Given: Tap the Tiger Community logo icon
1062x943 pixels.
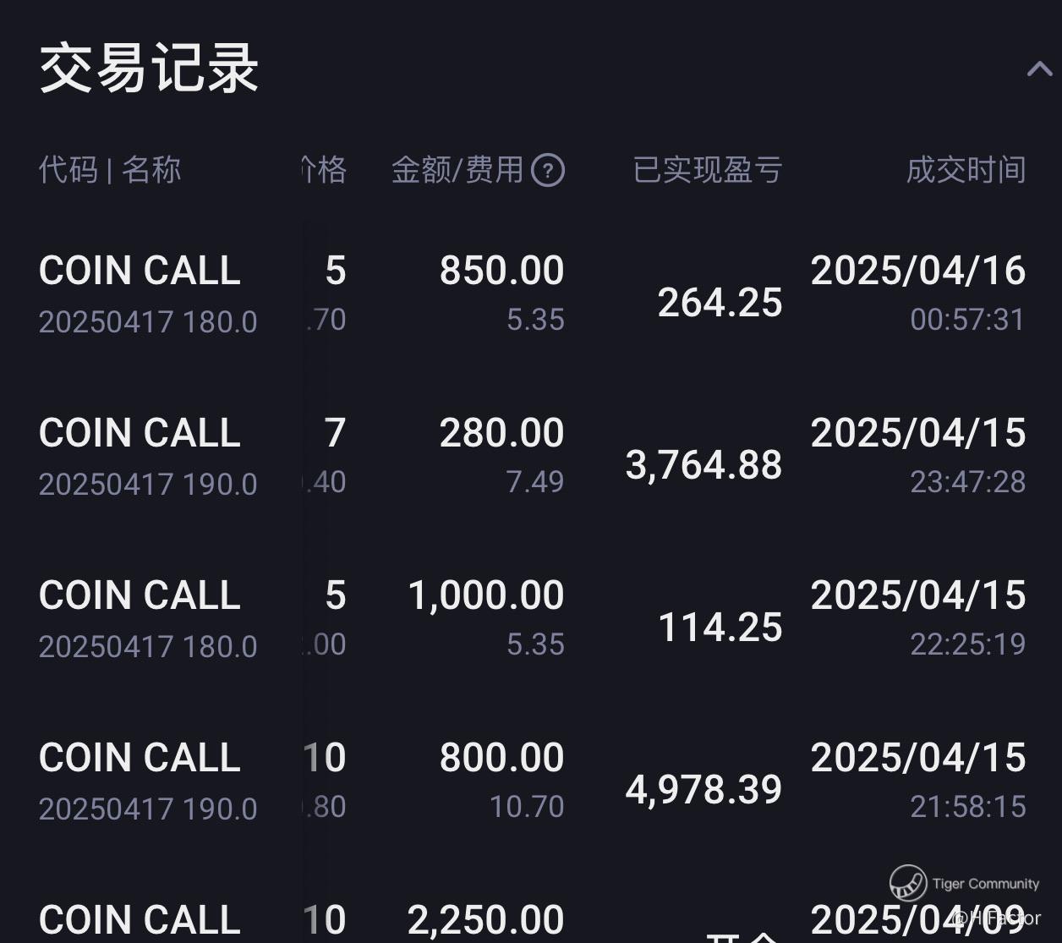Looking at the screenshot, I should tap(908, 884).
